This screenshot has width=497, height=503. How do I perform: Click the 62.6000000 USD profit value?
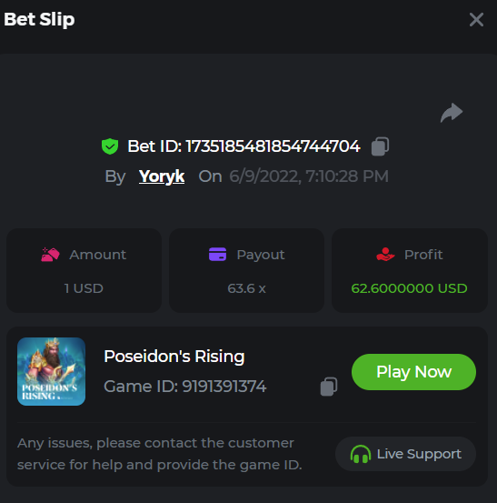(x=409, y=288)
